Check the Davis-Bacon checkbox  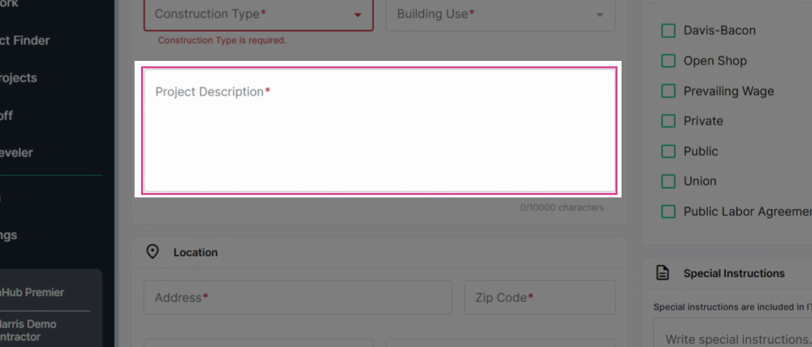point(668,30)
